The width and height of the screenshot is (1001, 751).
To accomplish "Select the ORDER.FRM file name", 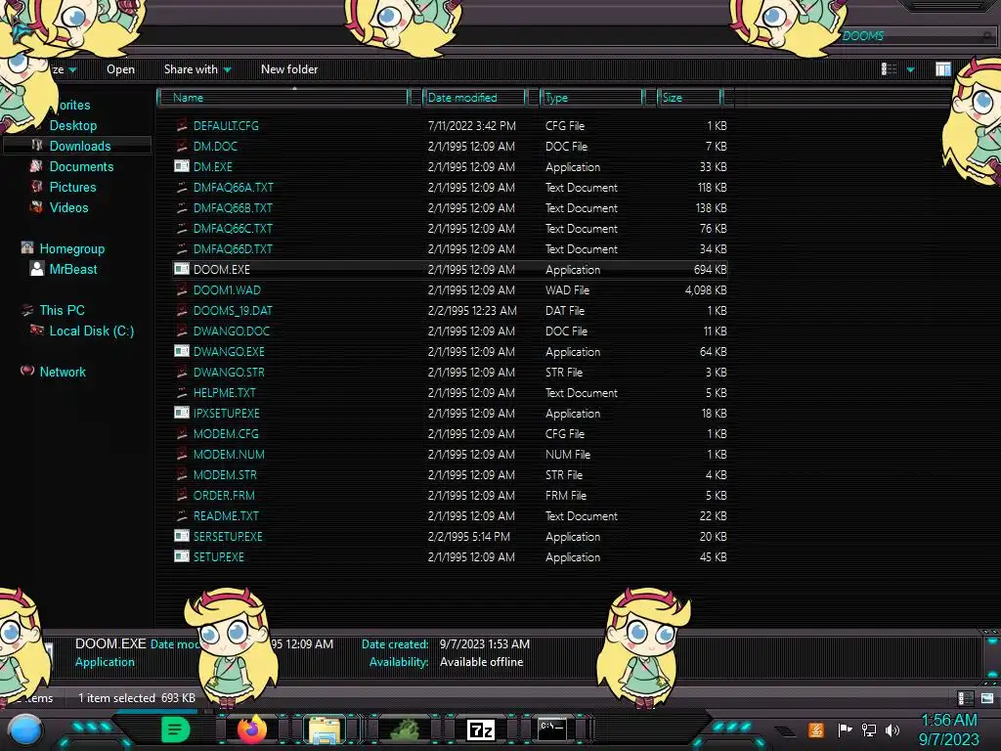I will tap(224, 495).
